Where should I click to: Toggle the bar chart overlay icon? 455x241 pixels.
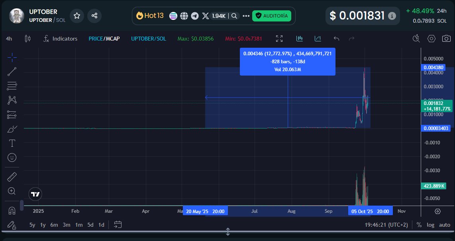(318, 39)
